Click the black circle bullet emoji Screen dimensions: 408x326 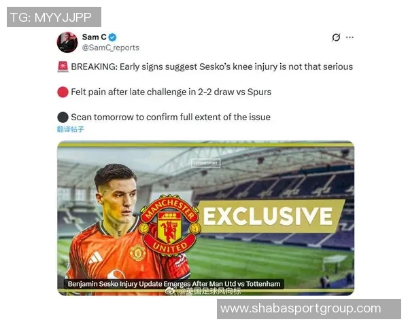pyautogui.click(x=63, y=117)
